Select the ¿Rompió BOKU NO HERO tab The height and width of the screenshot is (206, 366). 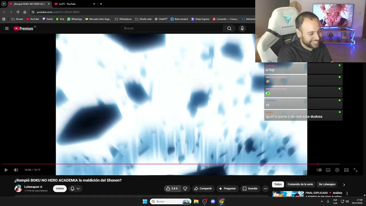click(29, 4)
